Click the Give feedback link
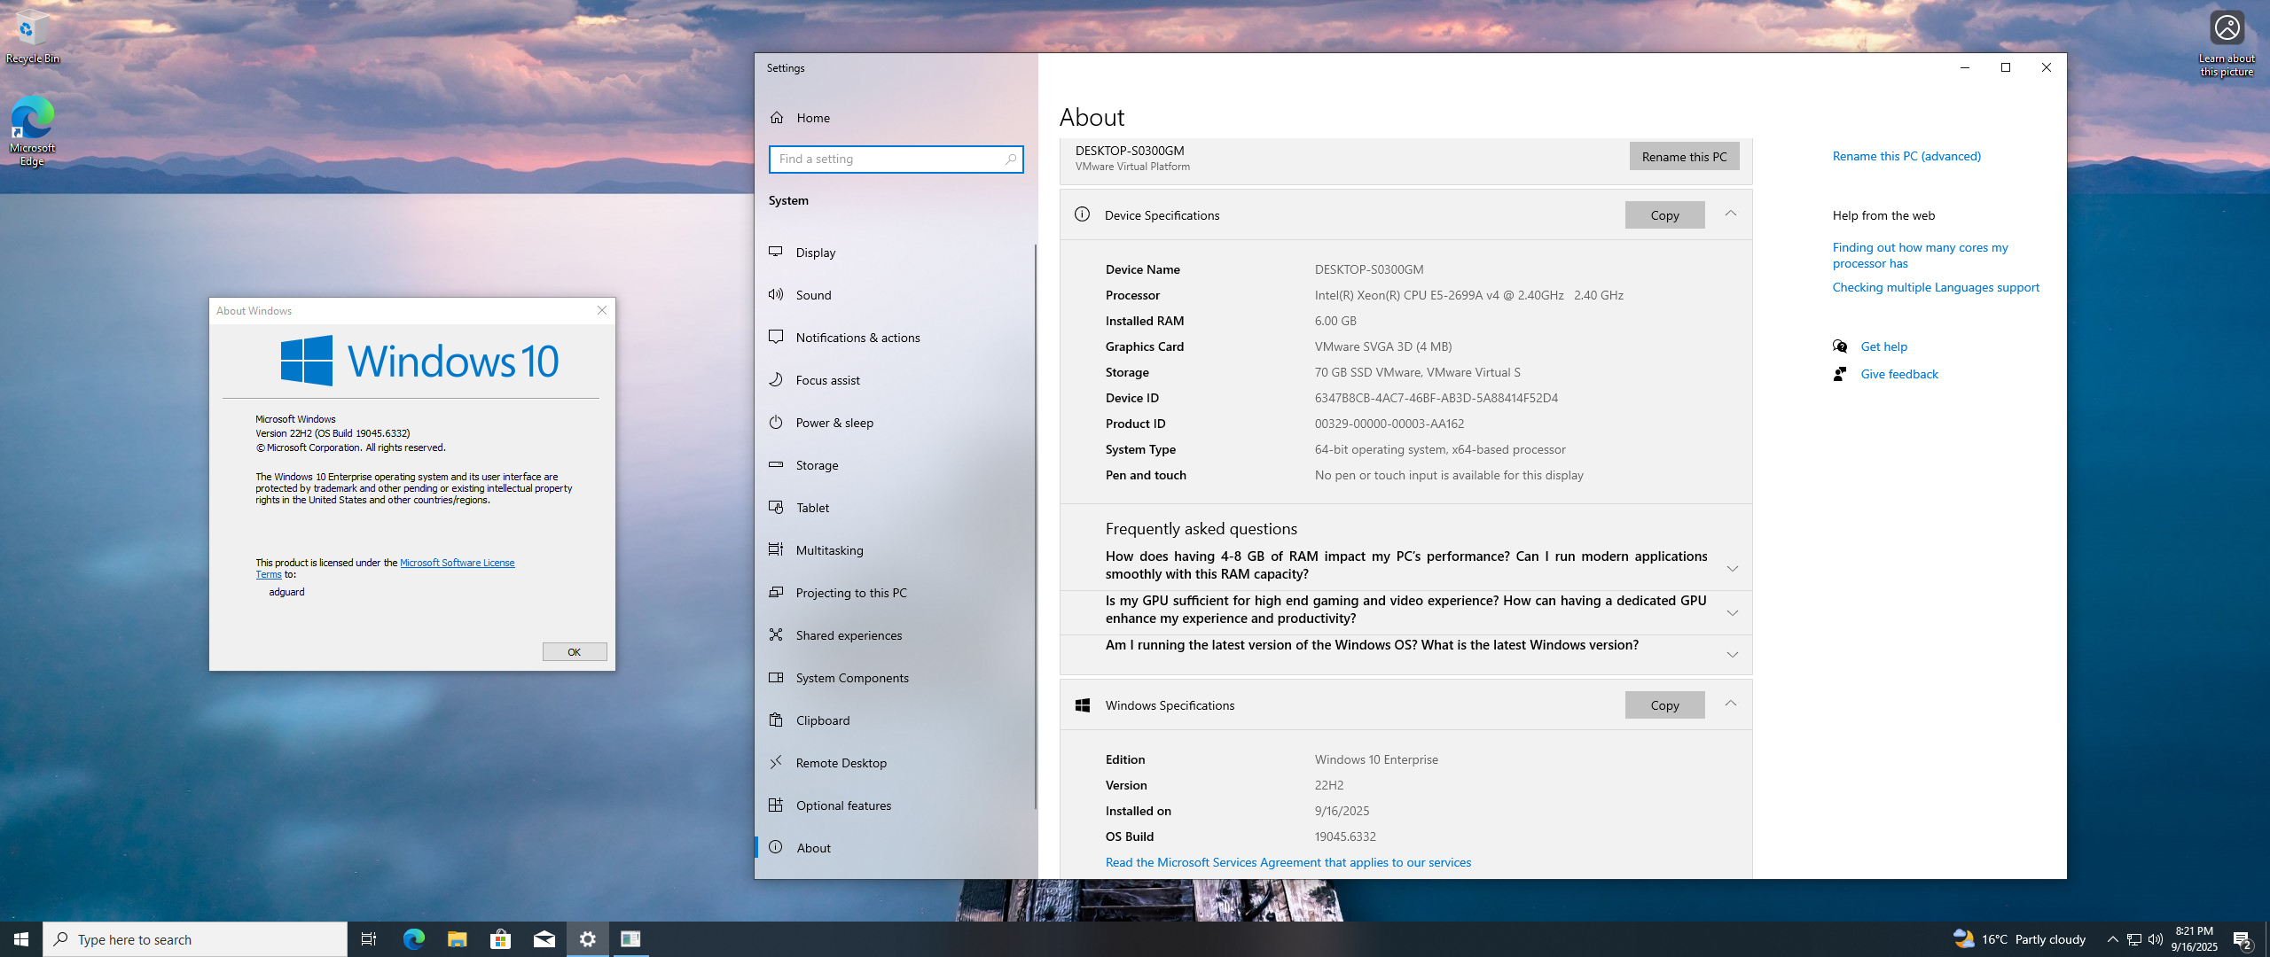This screenshot has height=957, width=2270. coord(1899,374)
